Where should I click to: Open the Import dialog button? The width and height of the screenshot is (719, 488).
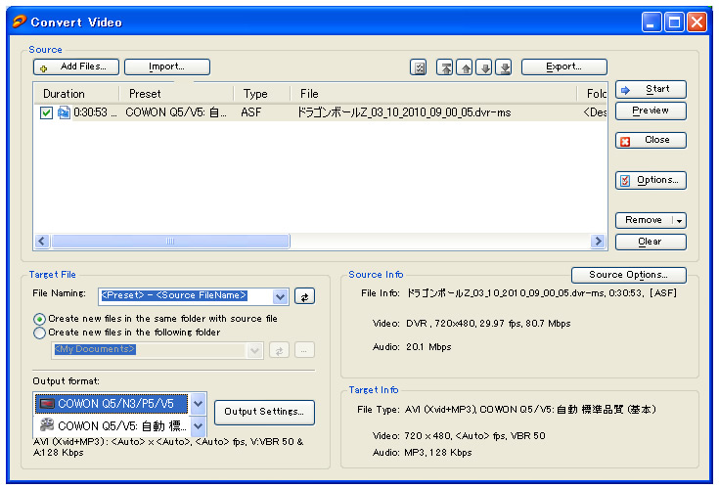[167, 67]
